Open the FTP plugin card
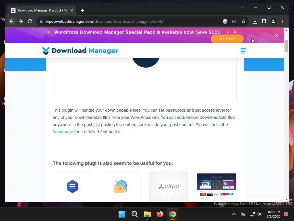 tap(121, 186)
